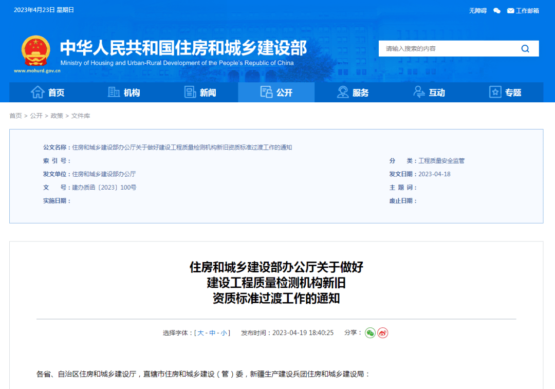Click the WeChat icon in top bar
This screenshot has width=555, height=389.
click(x=496, y=10)
